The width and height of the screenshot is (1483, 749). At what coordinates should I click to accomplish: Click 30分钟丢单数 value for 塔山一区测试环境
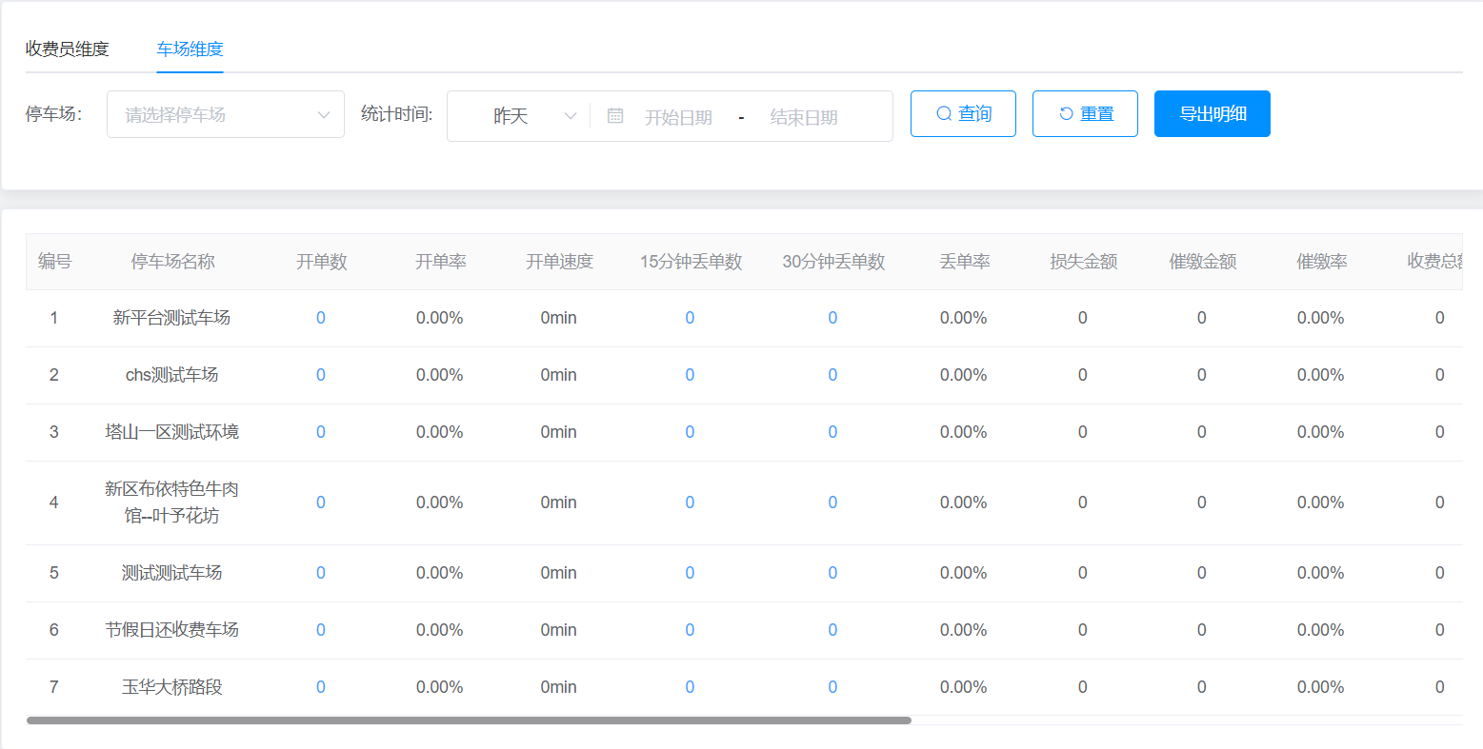tap(832, 432)
